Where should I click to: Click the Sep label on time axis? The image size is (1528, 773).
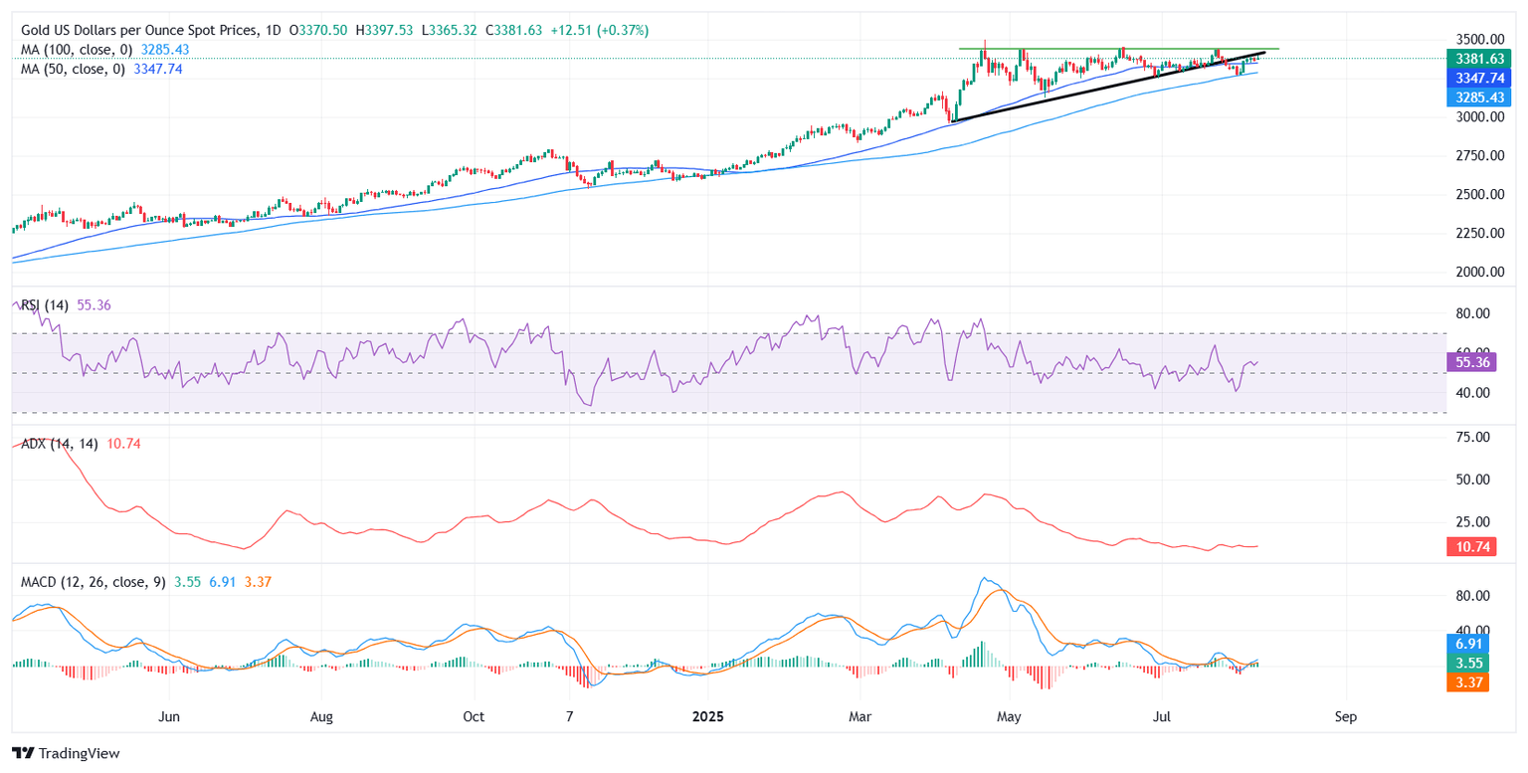coord(1345,716)
